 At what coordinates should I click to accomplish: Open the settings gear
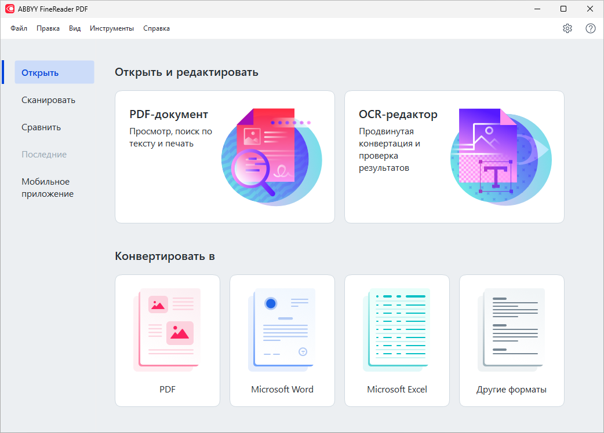[x=567, y=28]
